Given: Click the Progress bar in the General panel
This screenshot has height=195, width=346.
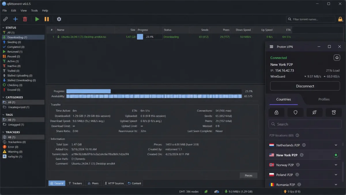Looking at the screenshot, I should pos(154,91).
